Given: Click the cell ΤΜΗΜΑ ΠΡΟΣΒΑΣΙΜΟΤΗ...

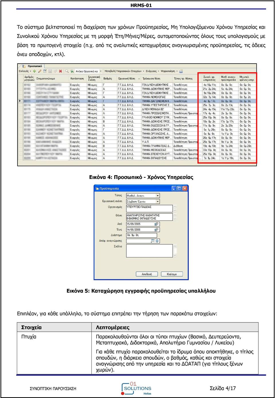Looking at the screenshot, I should coord(157,113).
